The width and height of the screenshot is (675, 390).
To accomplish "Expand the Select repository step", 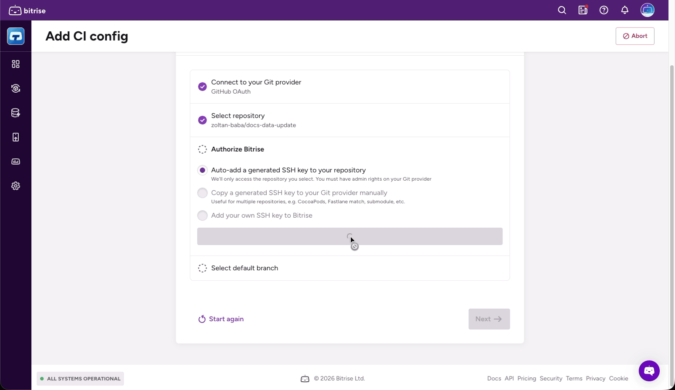I will (x=350, y=120).
